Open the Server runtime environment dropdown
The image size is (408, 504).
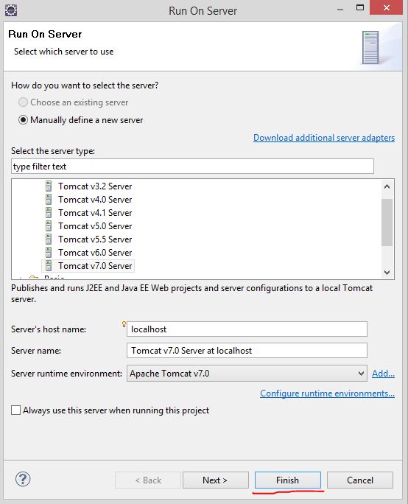tap(247, 373)
